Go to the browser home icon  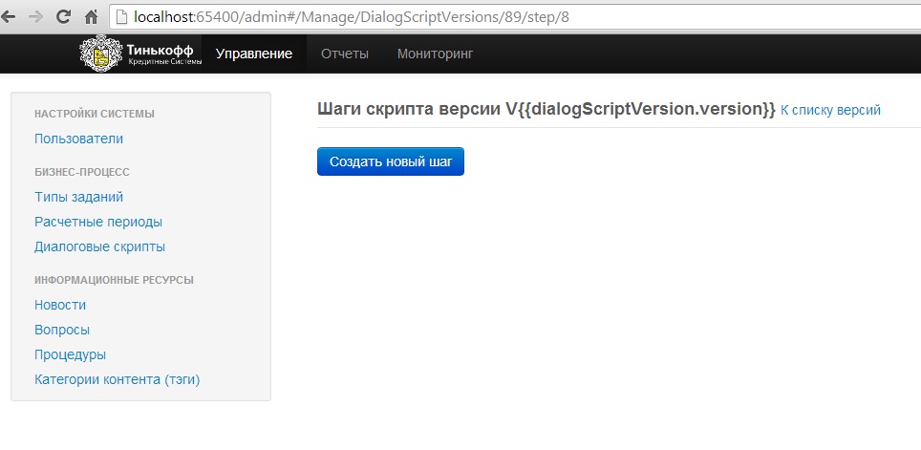click(x=91, y=17)
